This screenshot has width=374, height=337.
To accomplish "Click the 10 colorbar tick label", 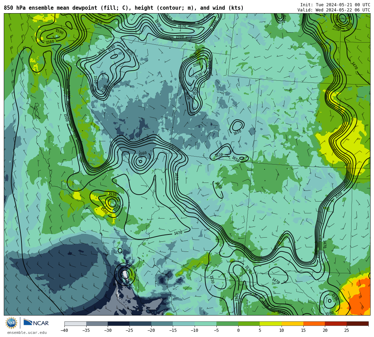I will point(282,330).
